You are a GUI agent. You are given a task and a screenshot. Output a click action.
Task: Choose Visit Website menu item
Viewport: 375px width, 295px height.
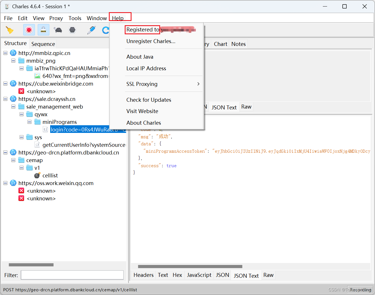pyautogui.click(x=164, y=111)
